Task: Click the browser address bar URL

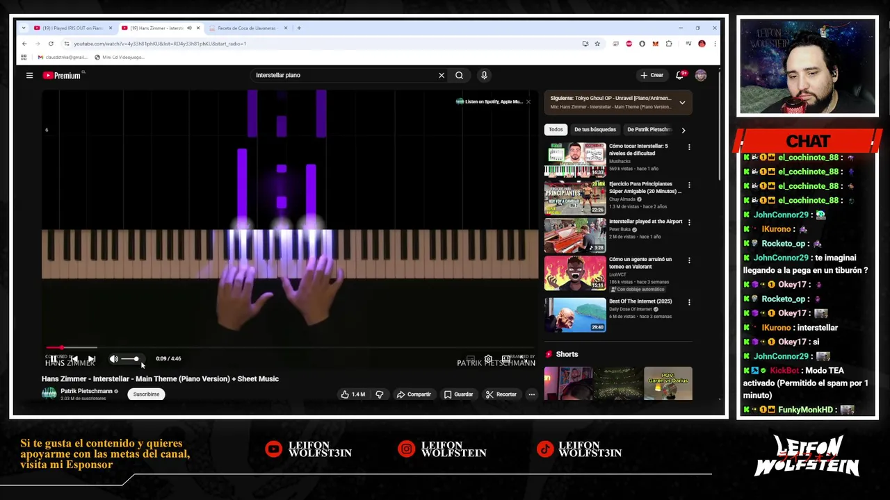Action: point(160,44)
